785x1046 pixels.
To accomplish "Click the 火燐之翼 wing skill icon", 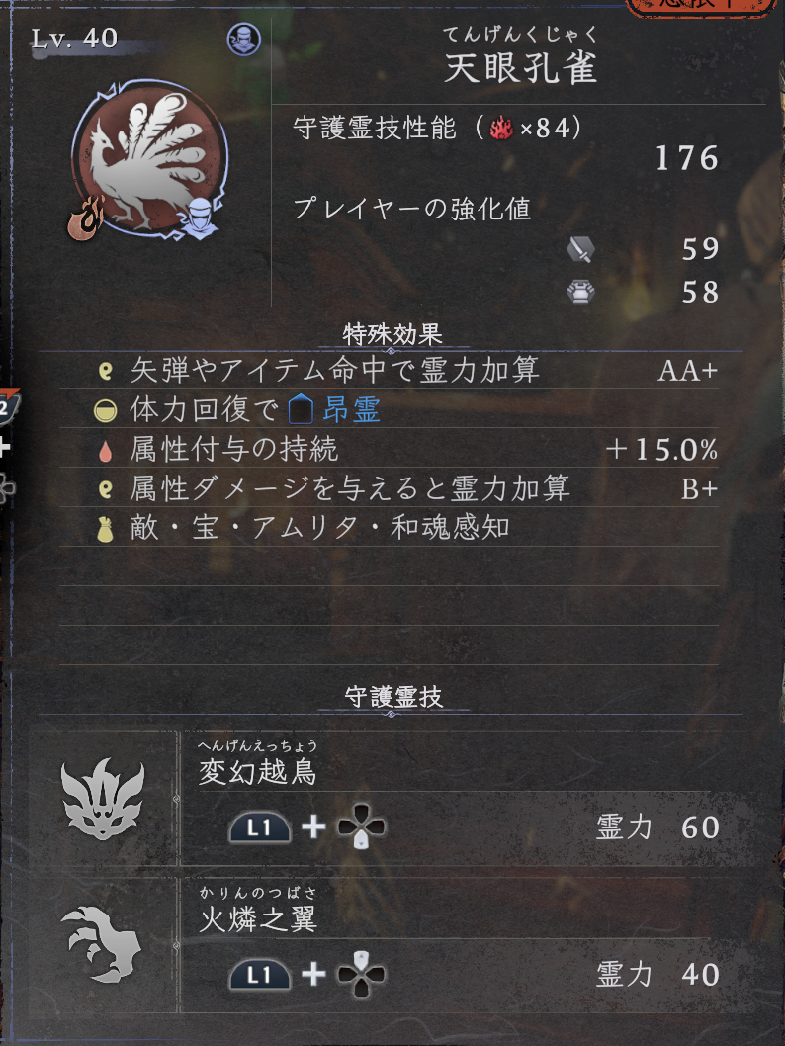I will click(x=102, y=943).
